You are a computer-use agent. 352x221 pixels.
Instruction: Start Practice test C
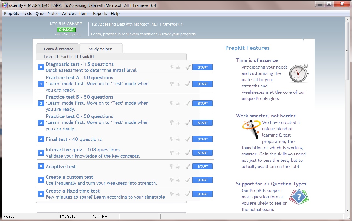[203, 123]
